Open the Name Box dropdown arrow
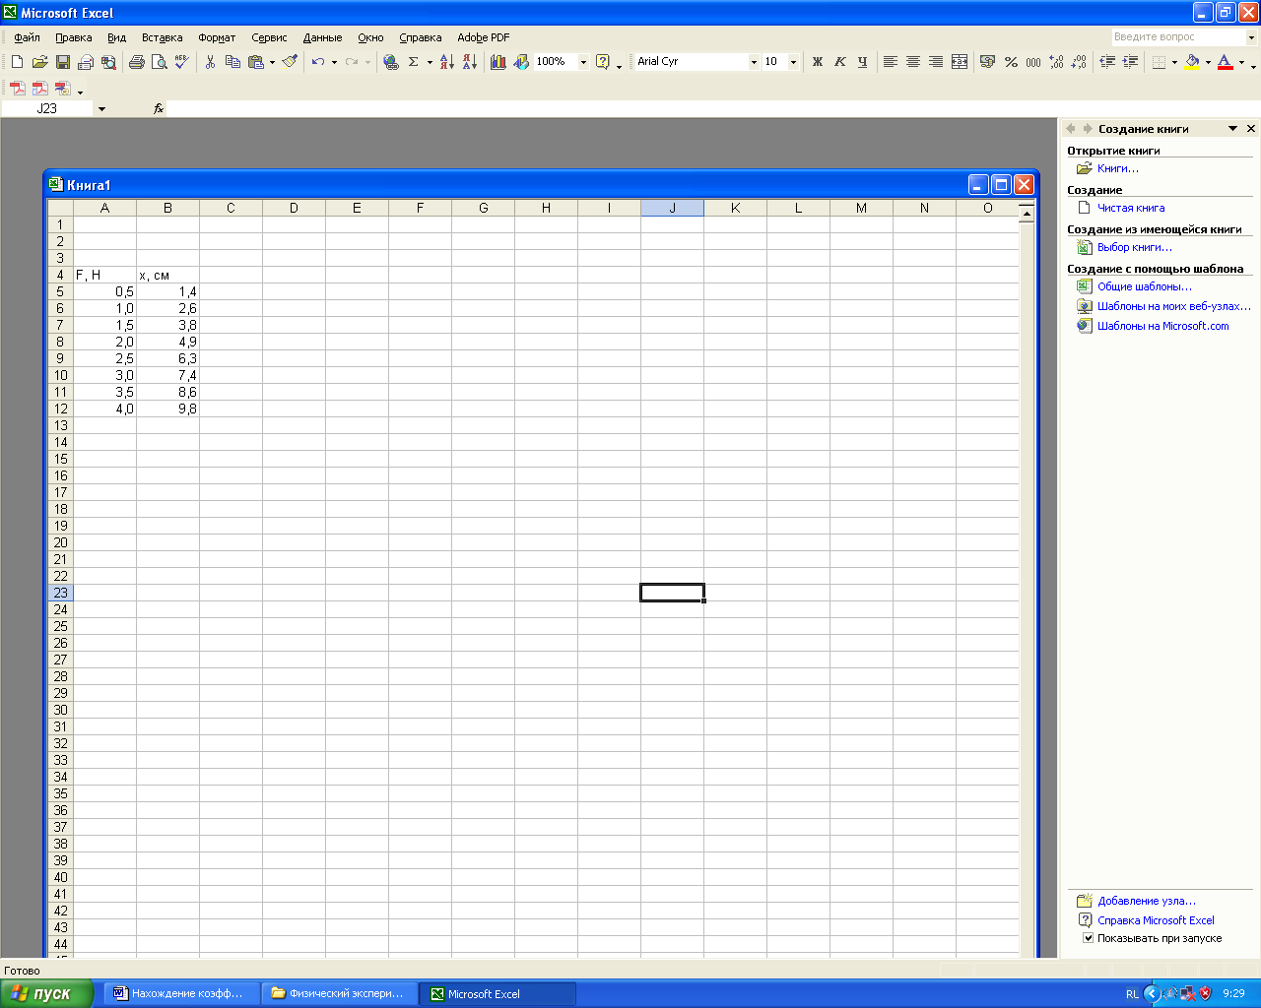1261x1008 pixels. [x=101, y=109]
